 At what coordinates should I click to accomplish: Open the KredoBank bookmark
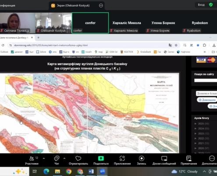(144, 52)
